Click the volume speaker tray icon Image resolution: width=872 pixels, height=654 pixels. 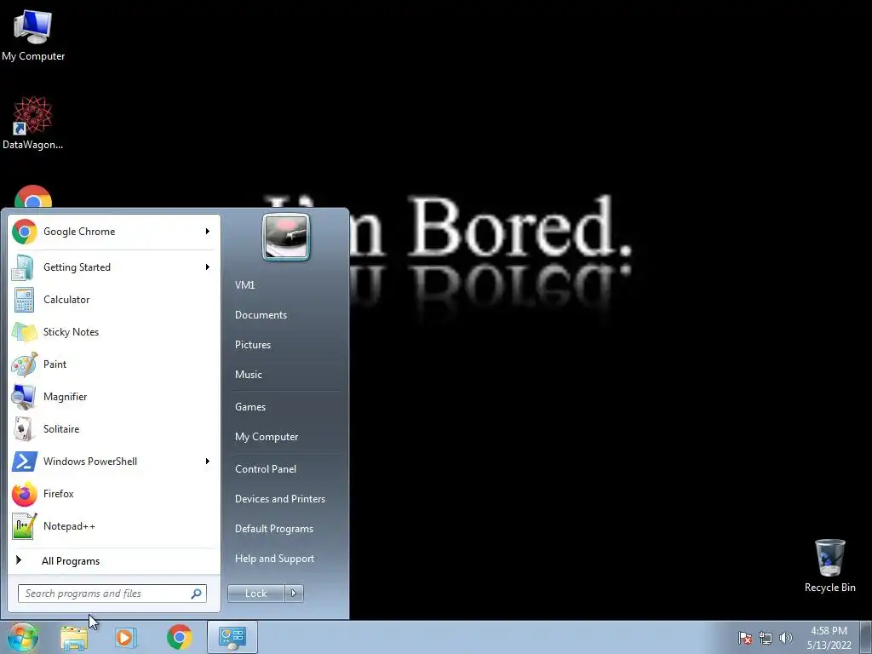pyautogui.click(x=785, y=638)
